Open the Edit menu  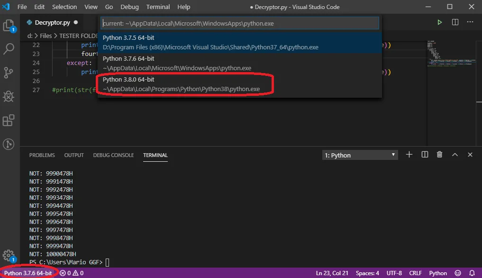pos(39,7)
